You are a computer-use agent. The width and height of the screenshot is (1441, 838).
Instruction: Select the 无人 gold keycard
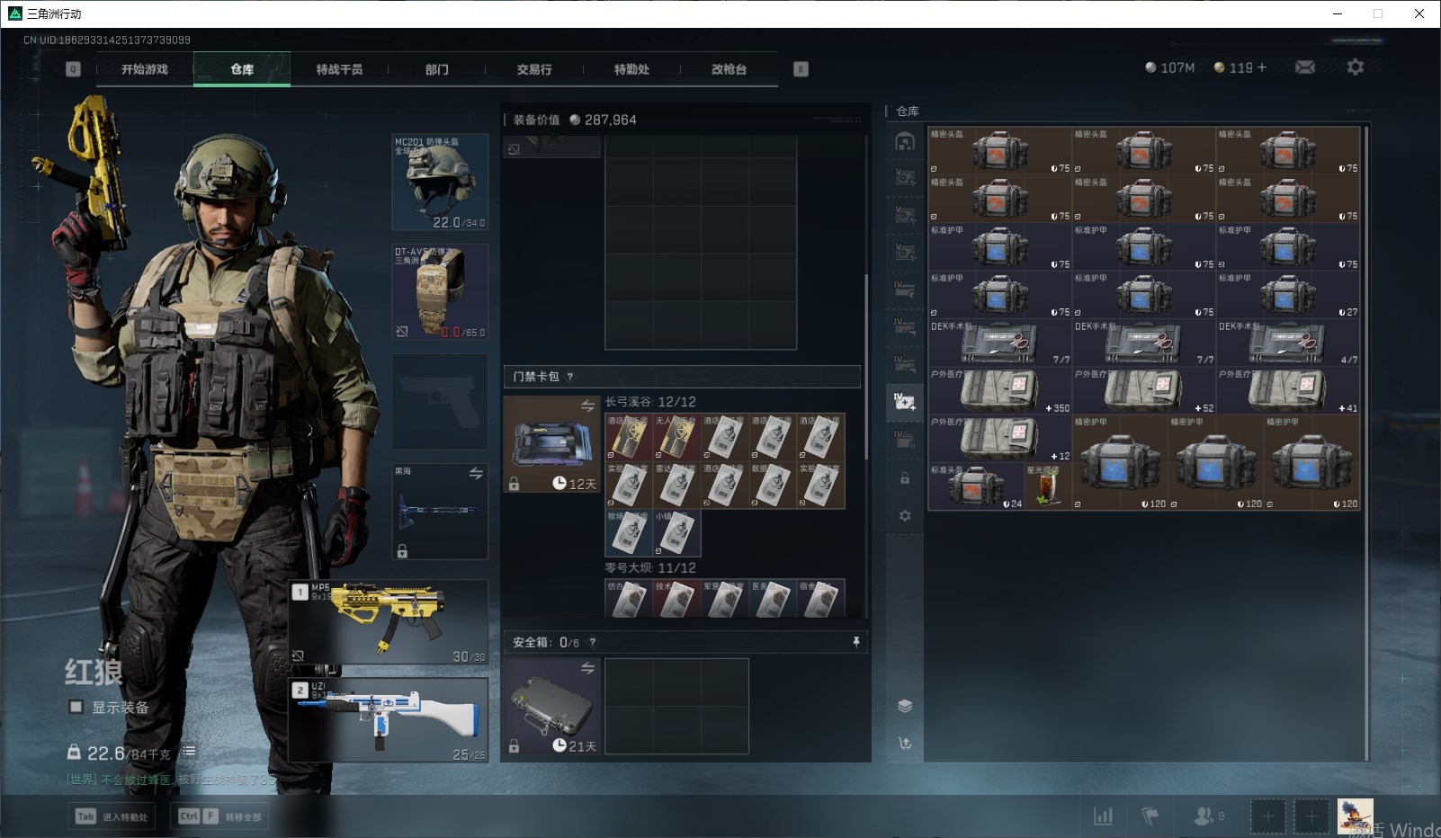click(676, 437)
